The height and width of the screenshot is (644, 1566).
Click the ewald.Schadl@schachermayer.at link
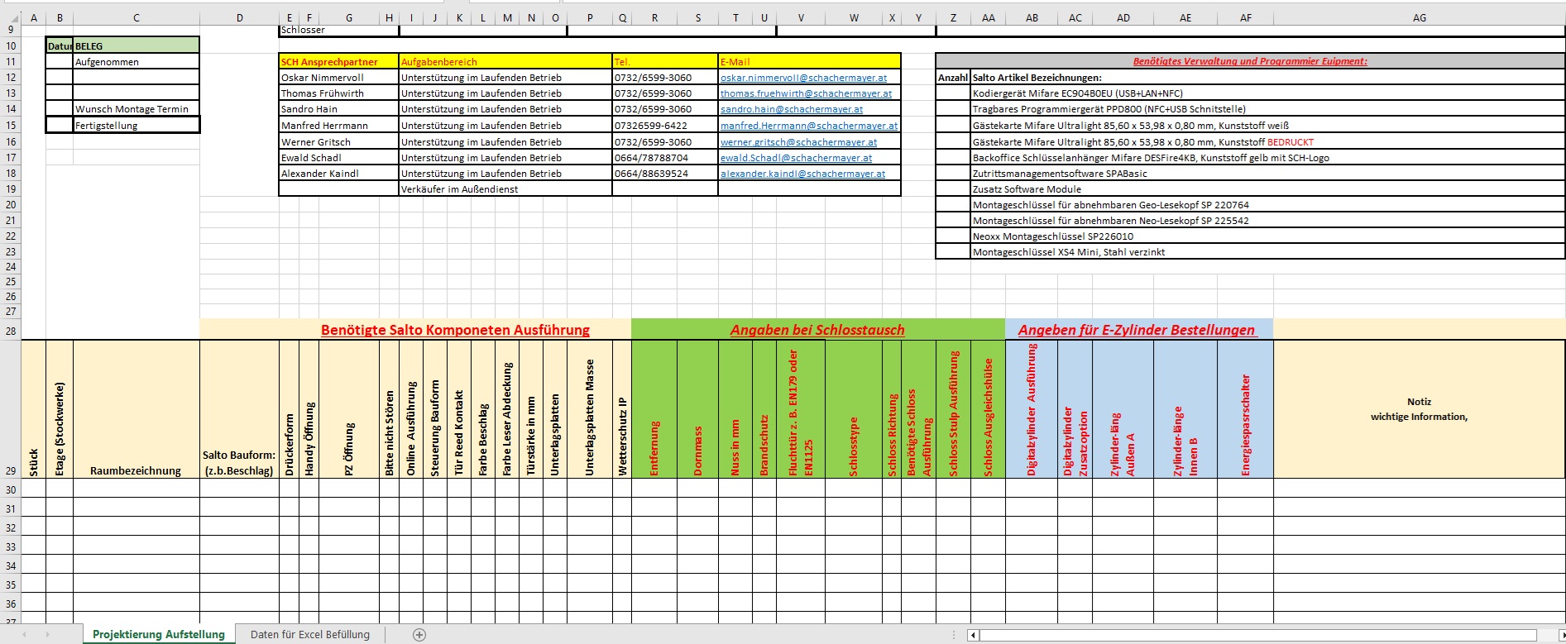(796, 158)
